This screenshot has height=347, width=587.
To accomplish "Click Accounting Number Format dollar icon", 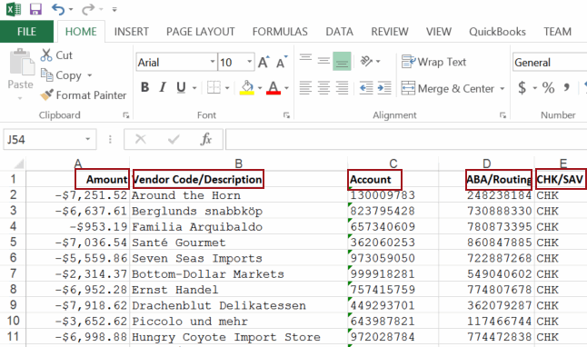I will point(522,87).
